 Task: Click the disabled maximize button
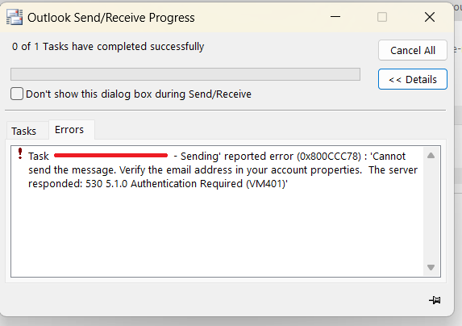(382, 17)
